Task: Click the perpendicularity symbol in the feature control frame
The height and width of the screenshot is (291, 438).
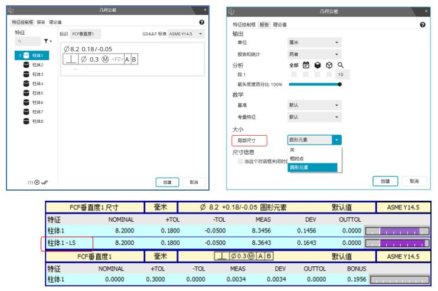Action: point(70,60)
